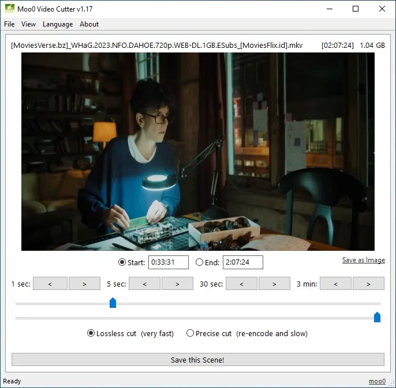
Task: Choose Precise cut (re-encode and slow) option
Action: click(247, 333)
